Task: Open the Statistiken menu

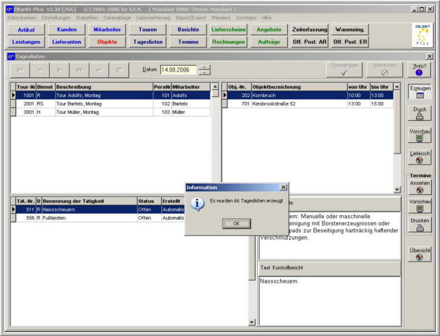Action: tap(87, 18)
